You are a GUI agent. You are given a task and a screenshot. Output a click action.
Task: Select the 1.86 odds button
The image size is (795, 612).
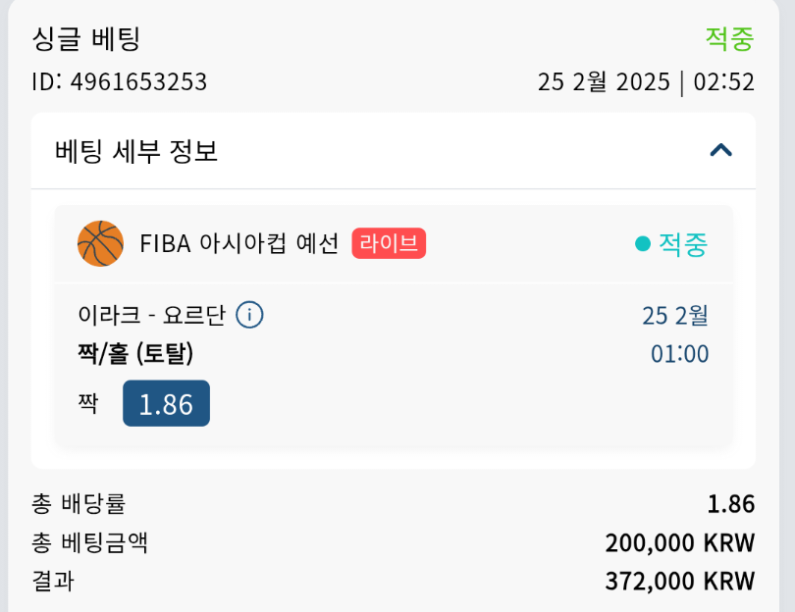[166, 403]
